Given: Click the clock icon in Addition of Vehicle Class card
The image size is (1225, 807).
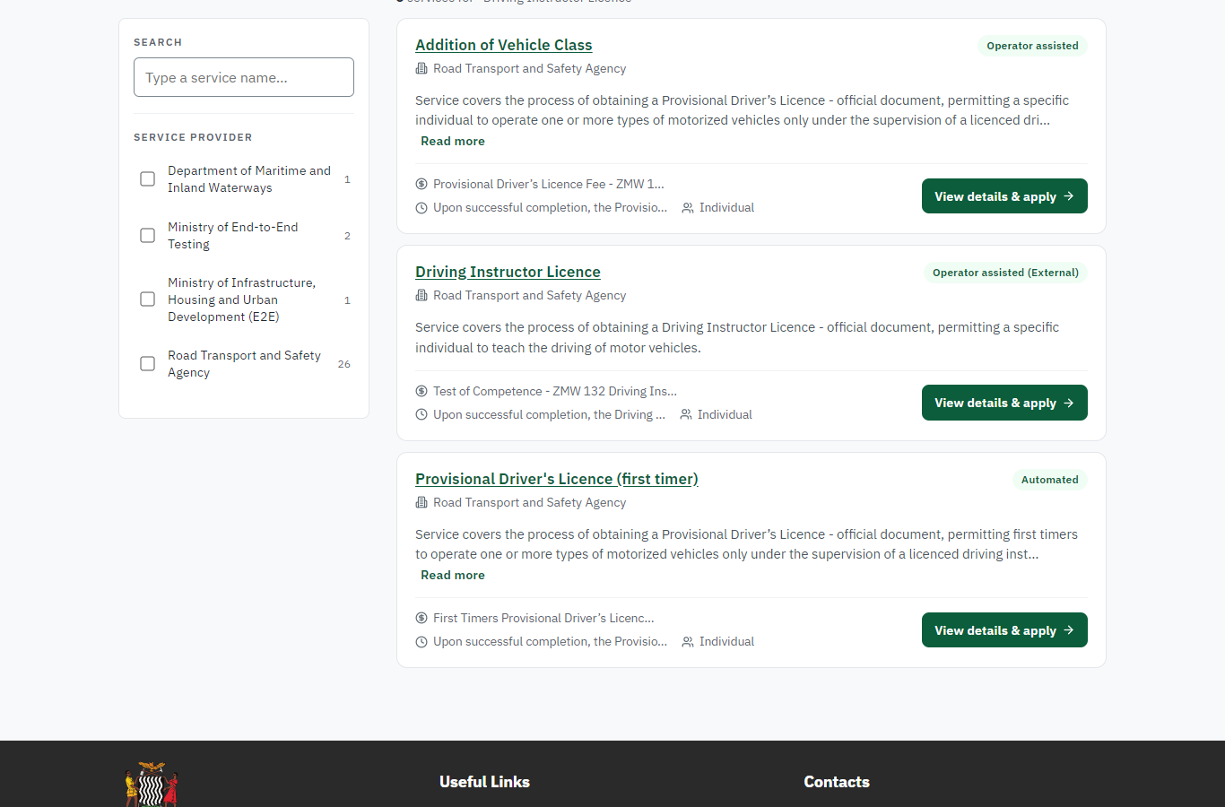Looking at the screenshot, I should point(421,208).
